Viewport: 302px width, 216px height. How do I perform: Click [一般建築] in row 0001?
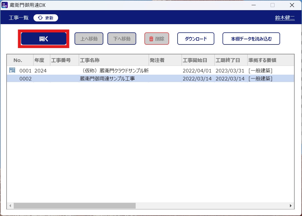click(x=260, y=71)
